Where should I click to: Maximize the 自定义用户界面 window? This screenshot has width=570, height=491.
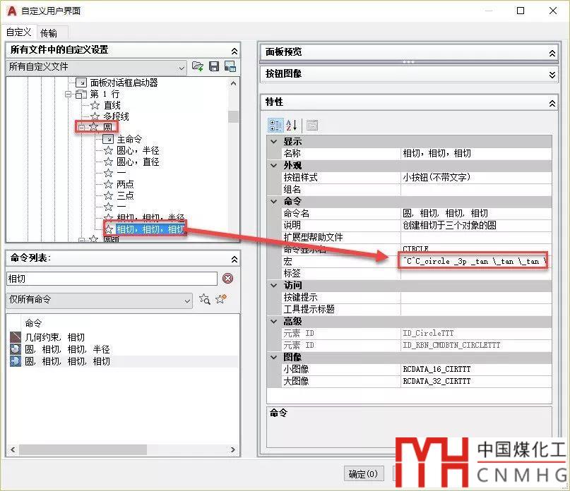pyautogui.click(x=521, y=11)
